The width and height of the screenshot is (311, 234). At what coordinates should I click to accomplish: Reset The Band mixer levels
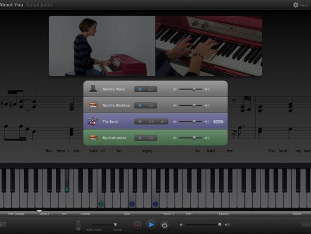(218, 121)
